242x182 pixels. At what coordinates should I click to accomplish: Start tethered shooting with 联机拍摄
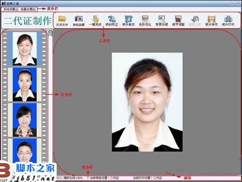tap(79, 21)
